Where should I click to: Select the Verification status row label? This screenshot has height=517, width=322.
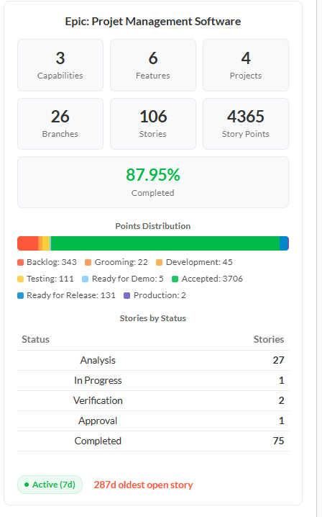point(98,400)
